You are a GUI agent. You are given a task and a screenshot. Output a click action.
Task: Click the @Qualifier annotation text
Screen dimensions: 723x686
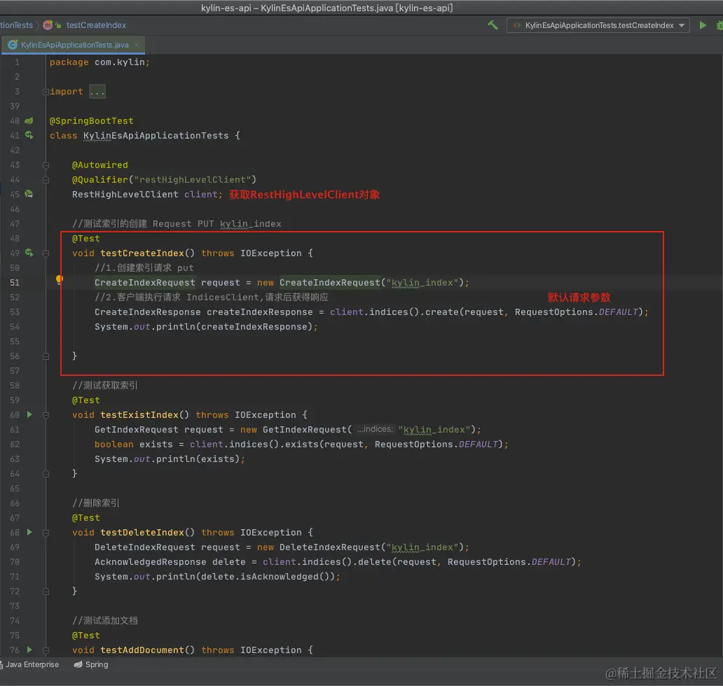[x=100, y=180]
